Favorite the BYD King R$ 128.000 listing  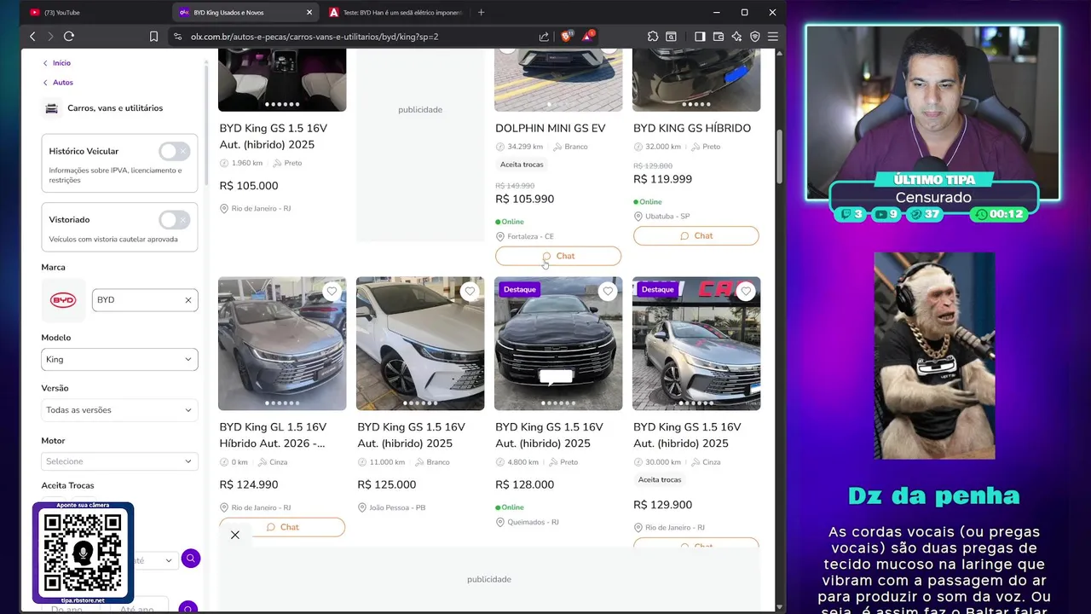[608, 292]
